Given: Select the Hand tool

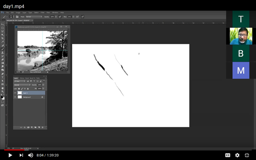Looking at the screenshot, I should coord(2,88).
